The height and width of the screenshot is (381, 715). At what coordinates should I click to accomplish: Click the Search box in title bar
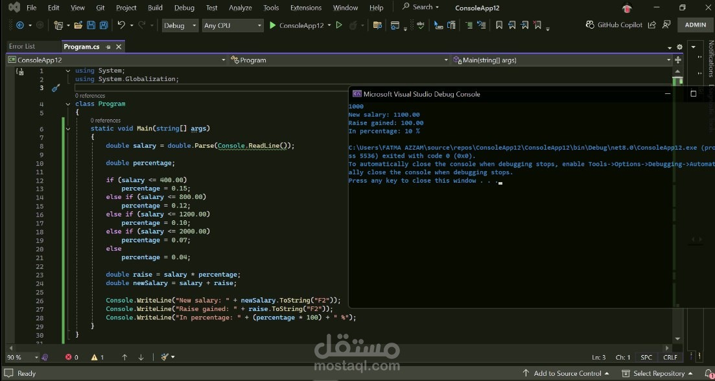pos(420,7)
